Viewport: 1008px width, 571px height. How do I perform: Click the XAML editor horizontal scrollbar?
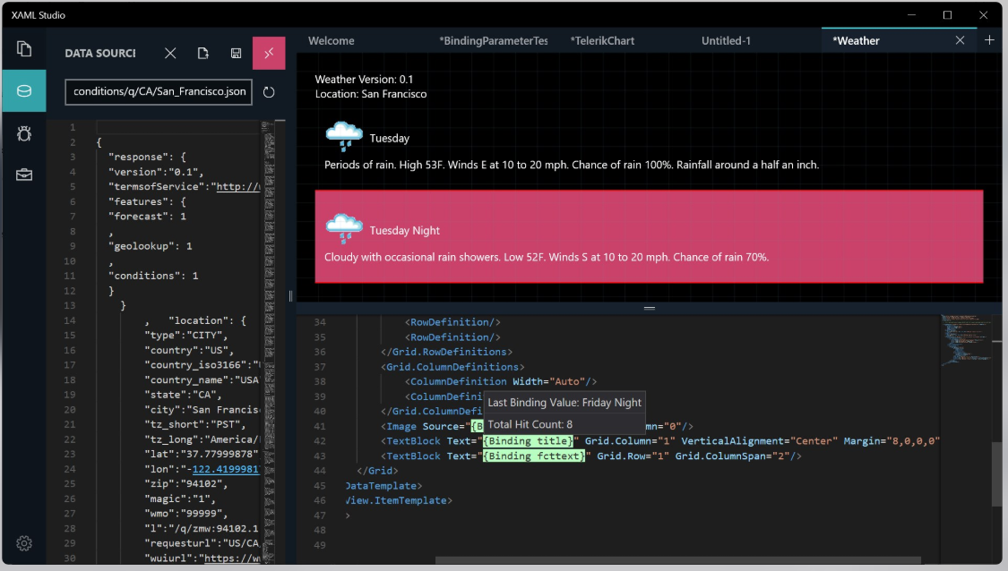(x=678, y=561)
